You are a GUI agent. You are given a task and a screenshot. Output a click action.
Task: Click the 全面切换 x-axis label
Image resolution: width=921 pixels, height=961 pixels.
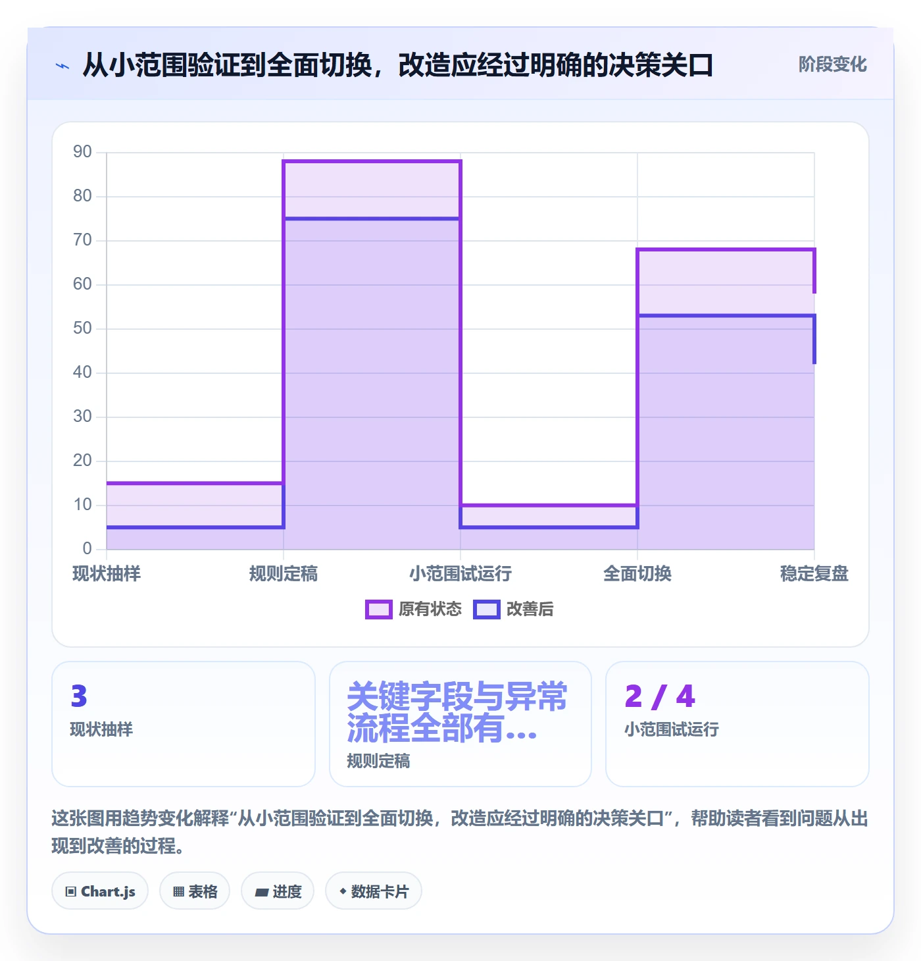pyautogui.click(x=637, y=574)
